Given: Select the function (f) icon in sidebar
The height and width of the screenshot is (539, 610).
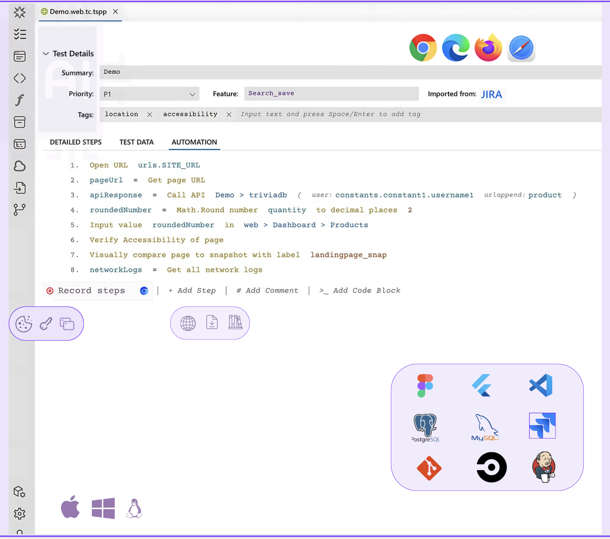Looking at the screenshot, I should [x=20, y=100].
